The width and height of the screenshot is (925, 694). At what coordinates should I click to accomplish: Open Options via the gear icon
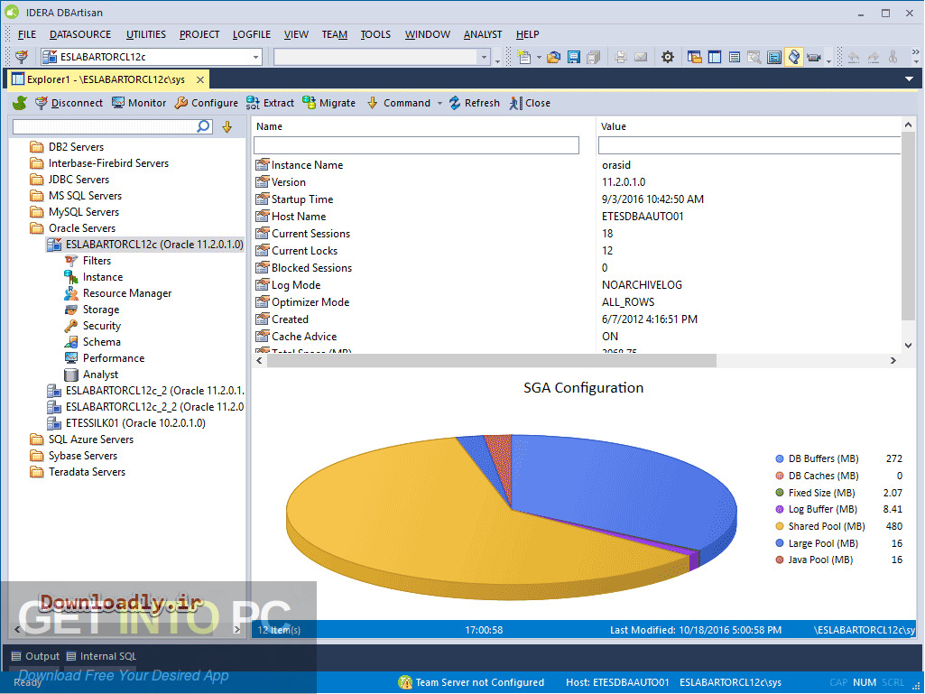pos(667,57)
